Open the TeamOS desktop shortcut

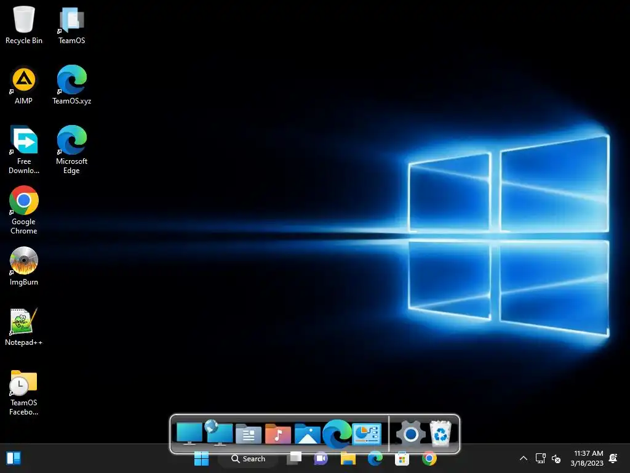(x=71, y=25)
